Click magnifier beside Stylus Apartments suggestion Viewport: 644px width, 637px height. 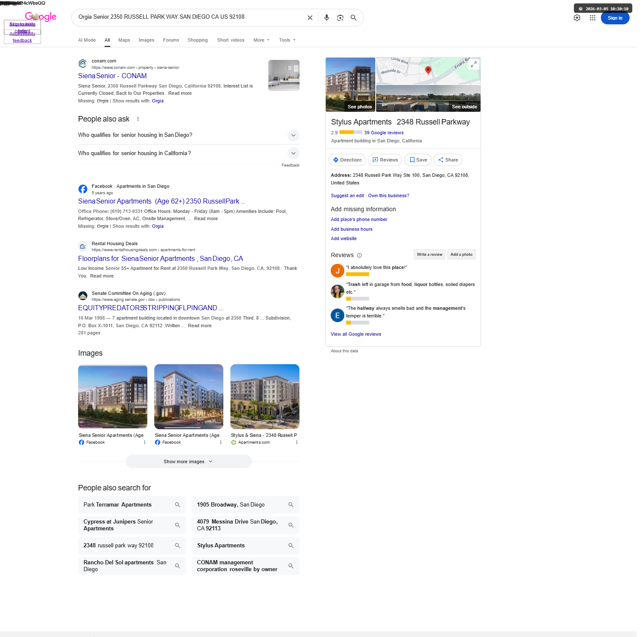[291, 546]
